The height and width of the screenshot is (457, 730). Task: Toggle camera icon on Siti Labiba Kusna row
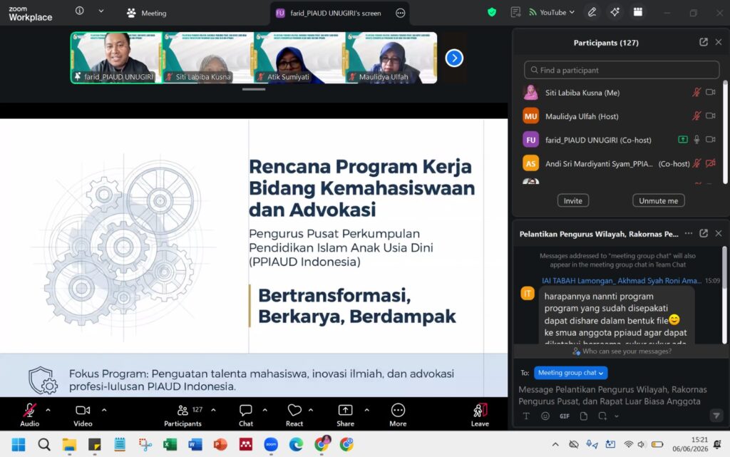coord(711,93)
